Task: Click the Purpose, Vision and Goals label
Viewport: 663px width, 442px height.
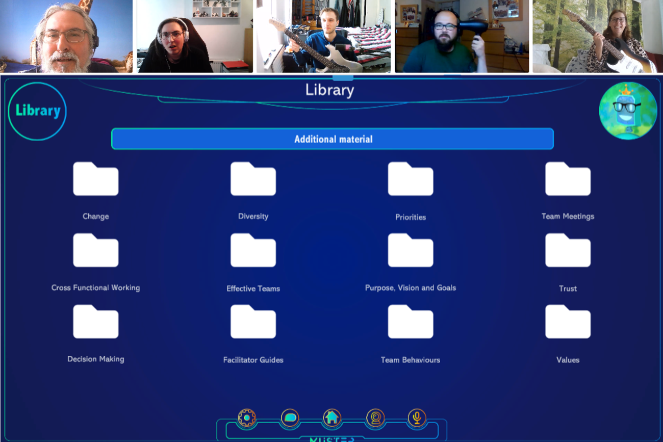Action: (411, 288)
